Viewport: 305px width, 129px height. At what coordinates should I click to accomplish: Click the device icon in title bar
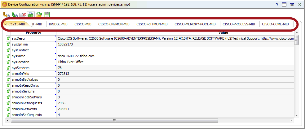tap(4, 4)
